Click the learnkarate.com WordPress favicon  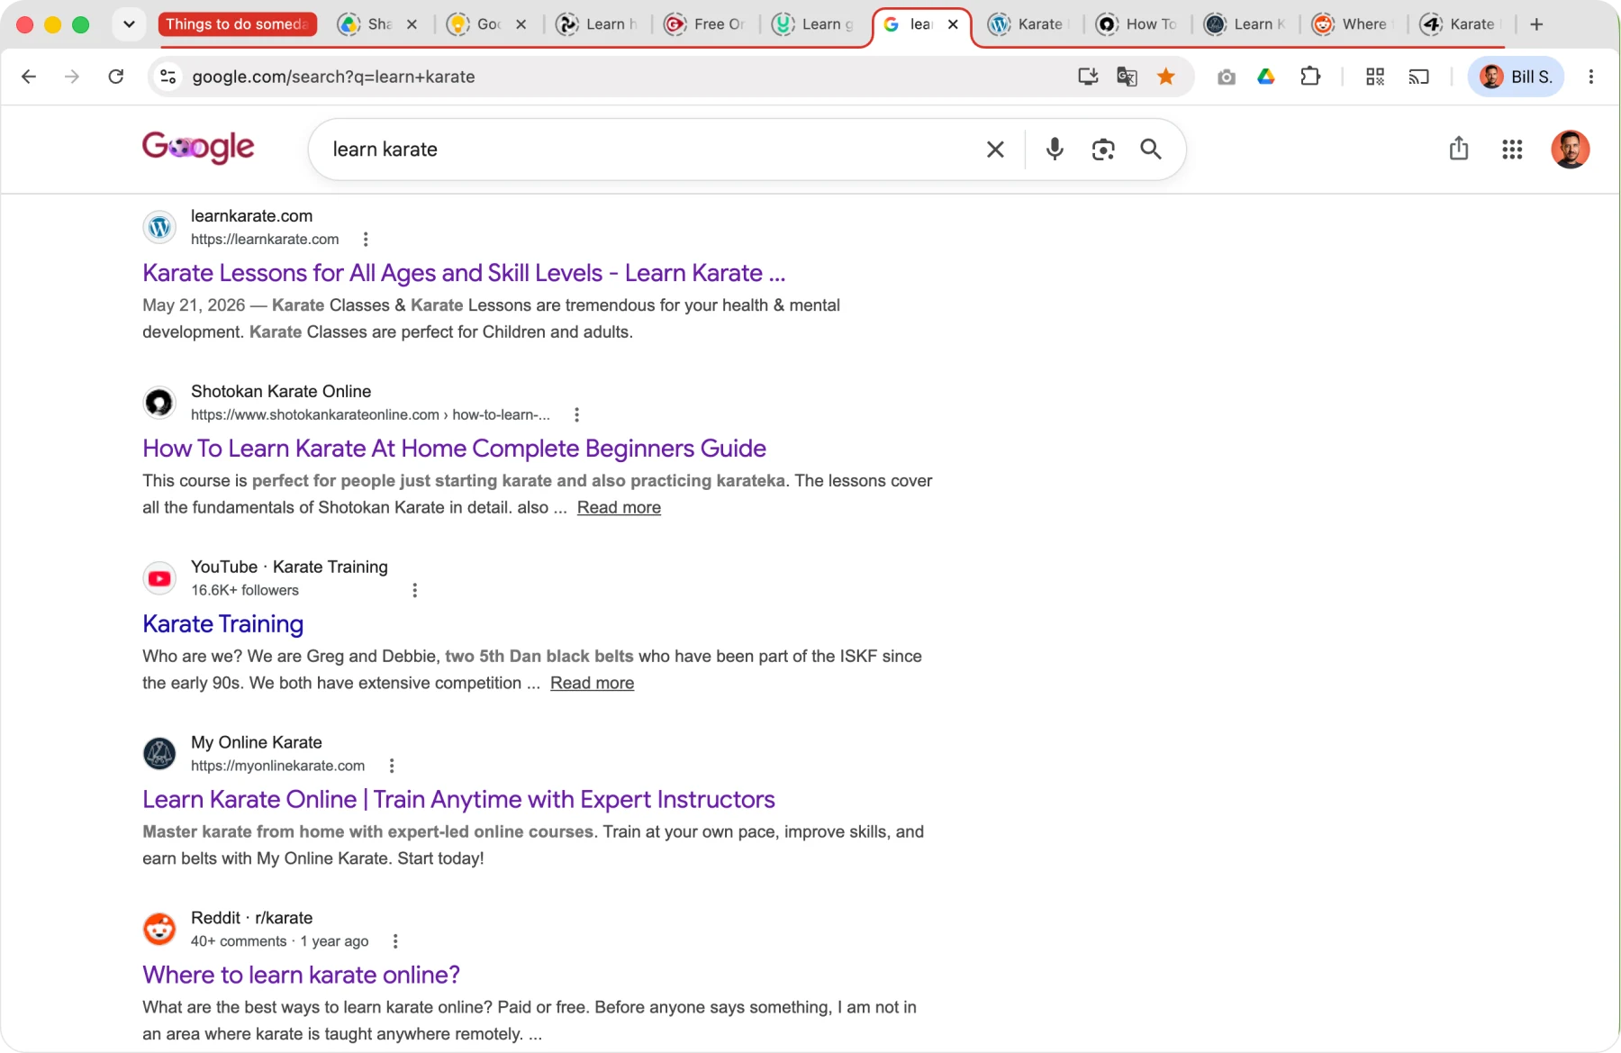point(159,227)
